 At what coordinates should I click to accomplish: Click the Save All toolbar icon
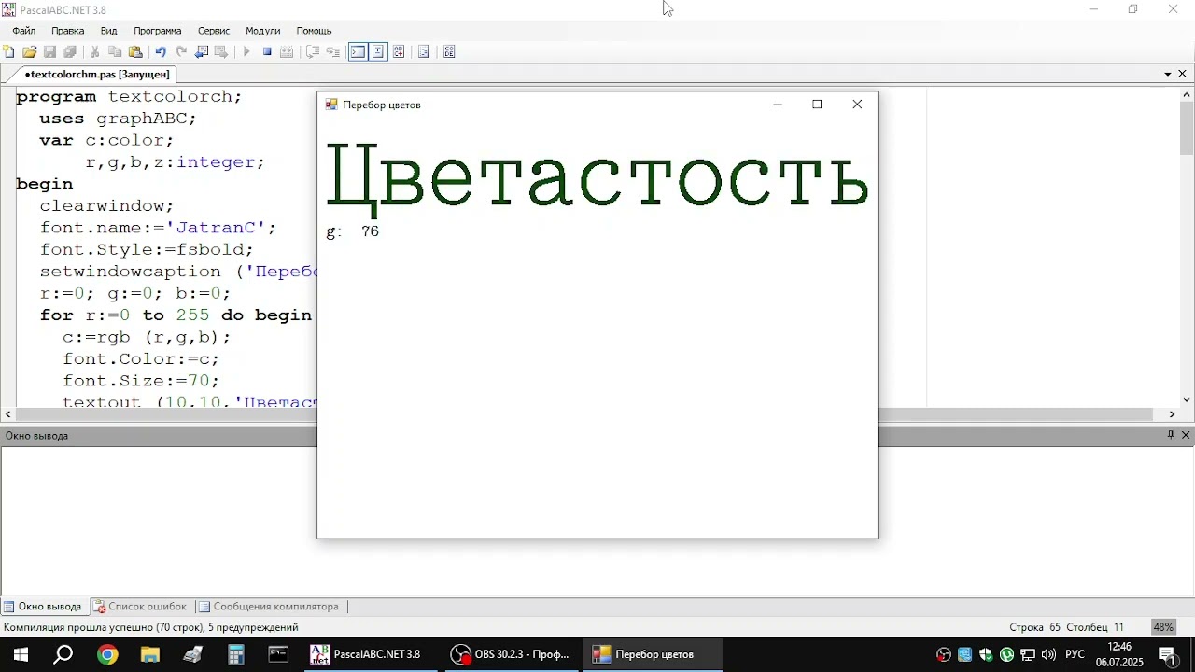tap(70, 52)
